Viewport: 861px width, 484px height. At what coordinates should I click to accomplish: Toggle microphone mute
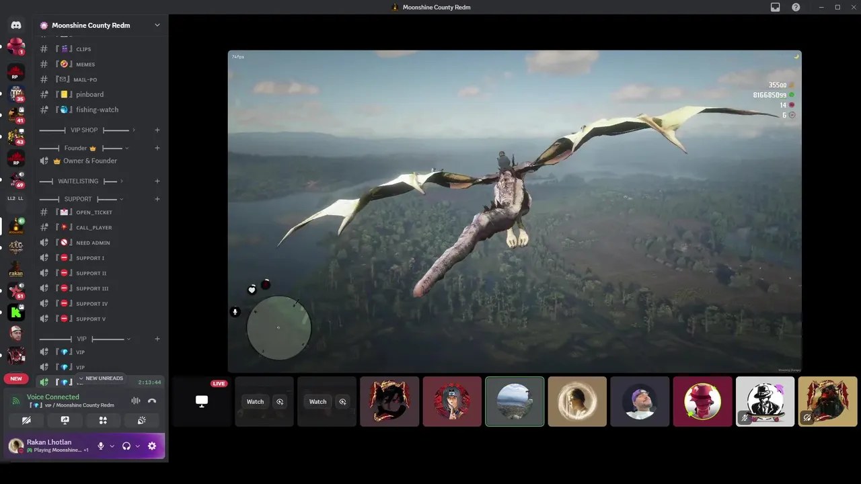[x=101, y=446]
